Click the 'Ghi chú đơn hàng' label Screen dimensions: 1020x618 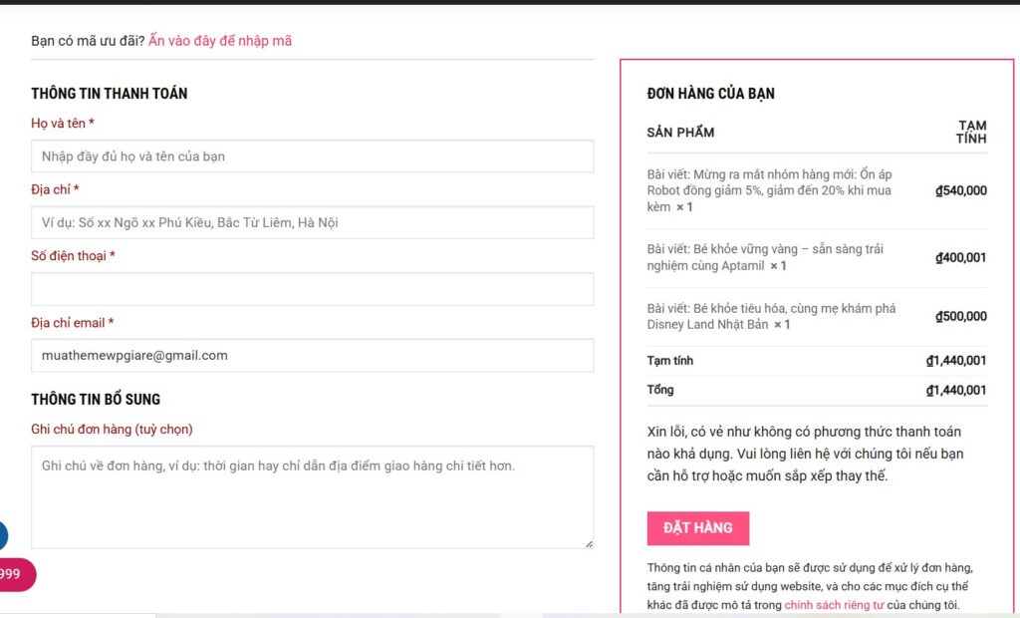click(112, 430)
